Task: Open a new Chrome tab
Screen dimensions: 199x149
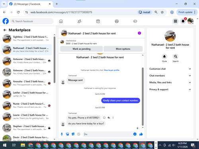Action: click(57, 4)
